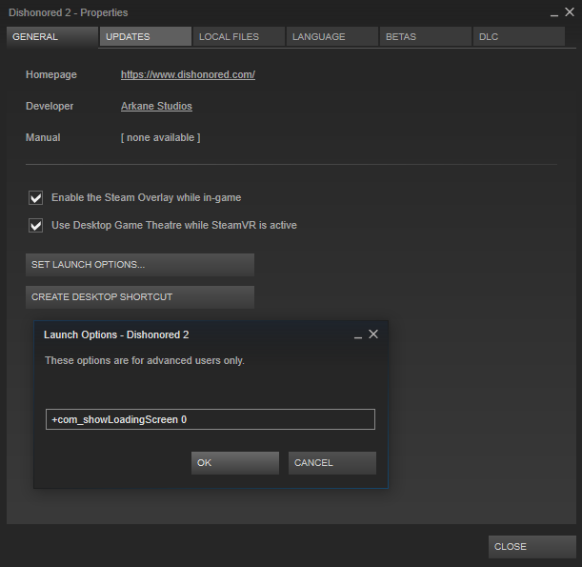
Task: Uncheck Use Desktop Game Theatre option
Action: [x=36, y=226]
